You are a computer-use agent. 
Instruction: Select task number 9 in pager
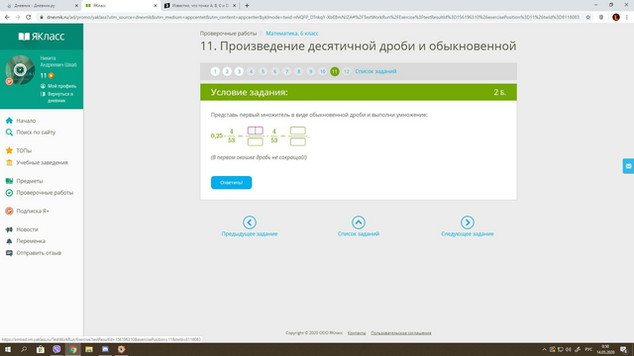(x=310, y=71)
